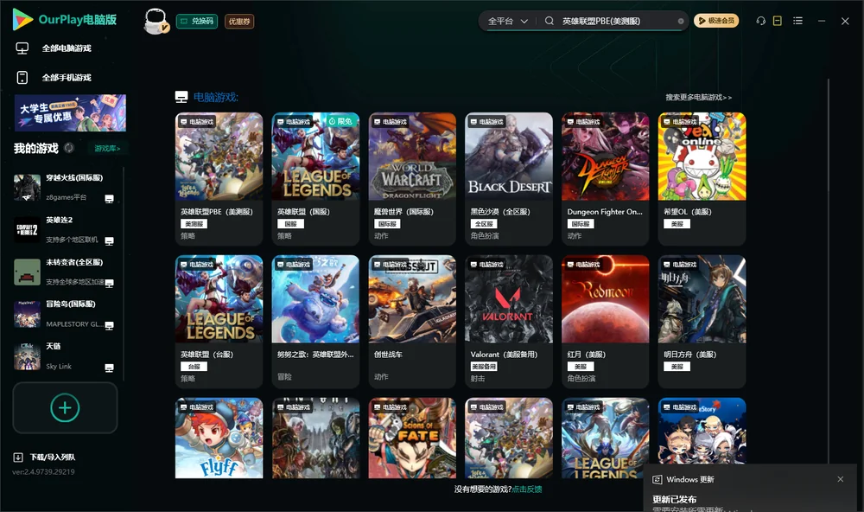864x512 pixels.
Task: Open the 全部电脑游戏 section
Action: click(x=67, y=48)
